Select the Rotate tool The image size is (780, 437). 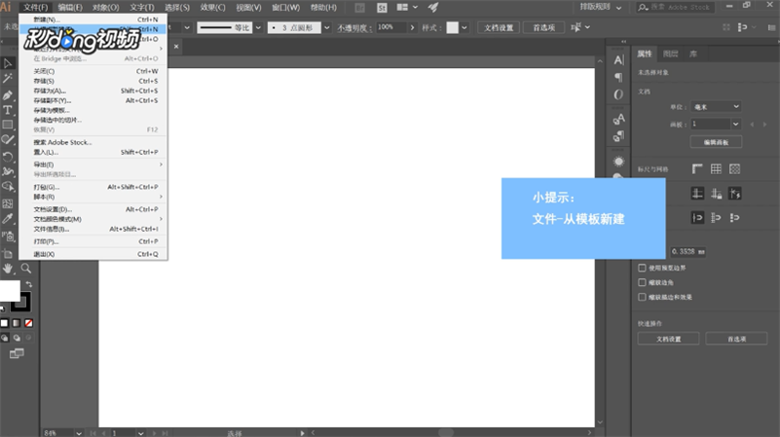tap(8, 157)
